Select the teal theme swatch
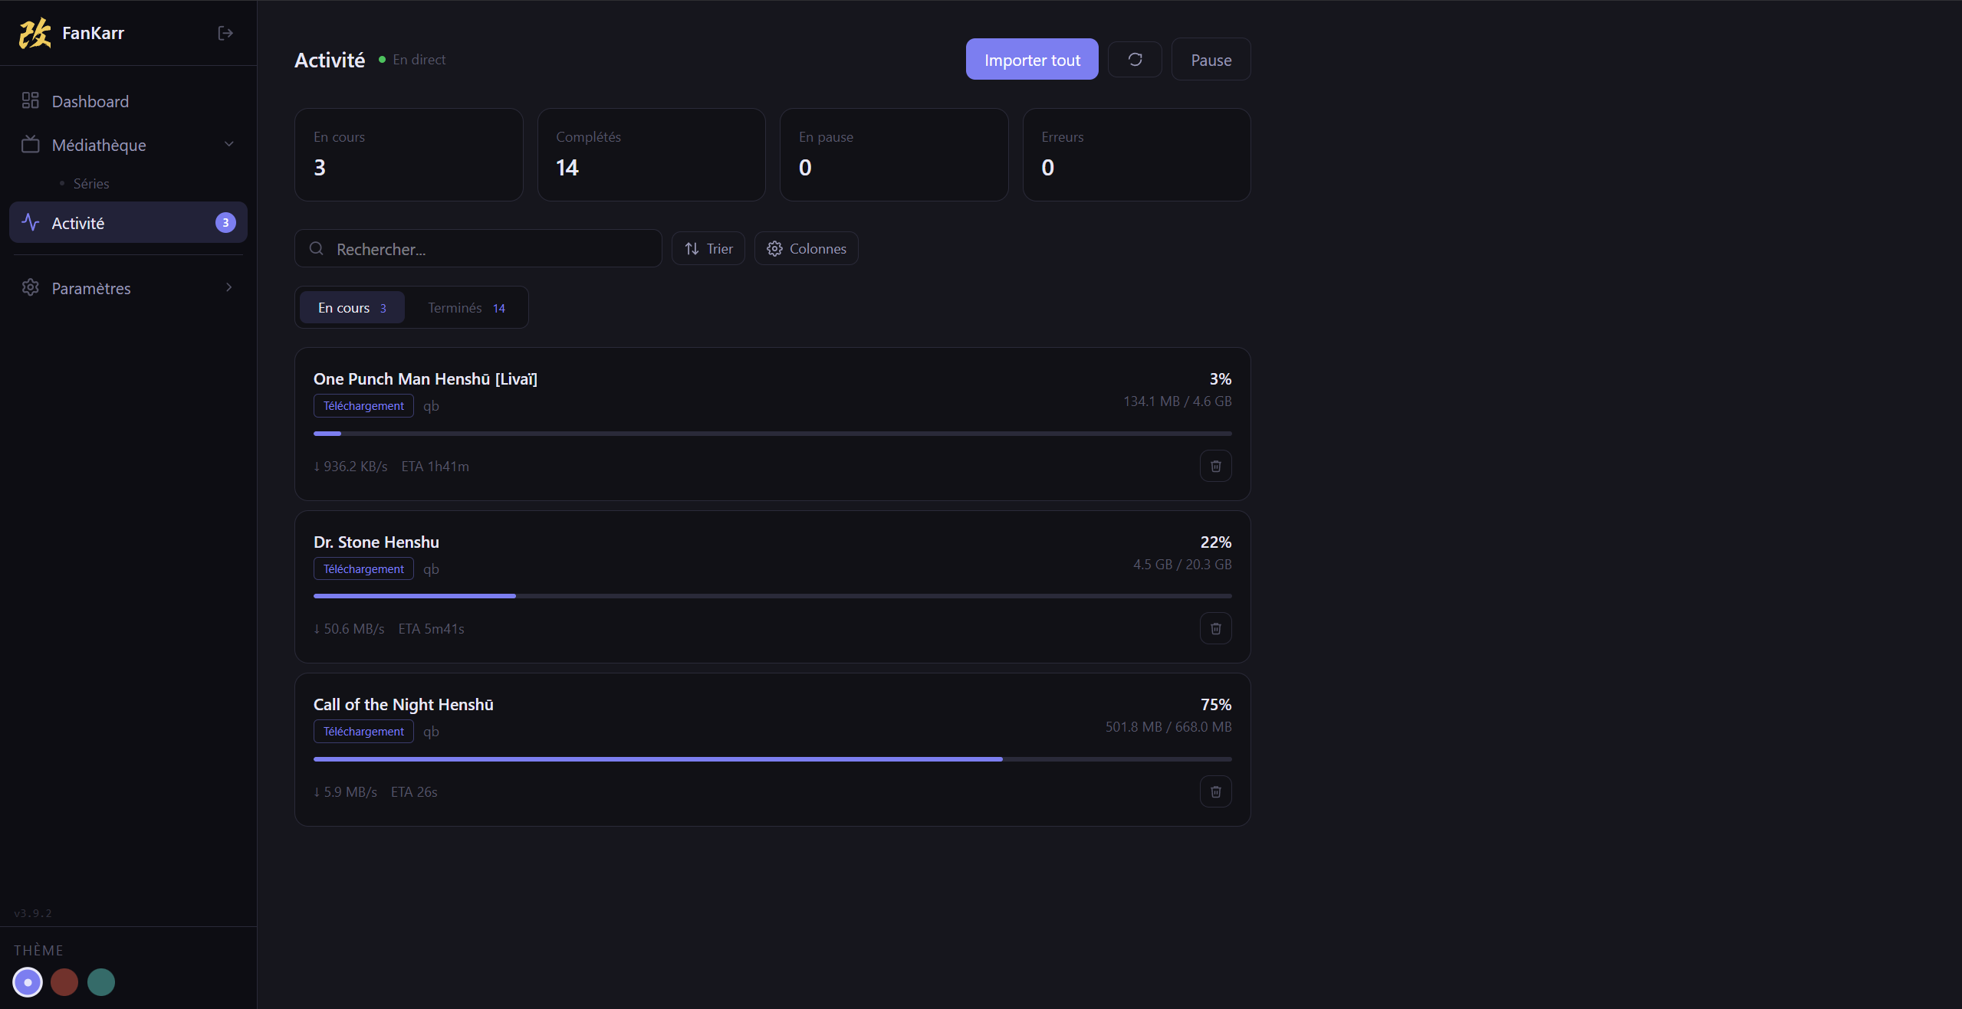Viewport: 1962px width, 1009px height. 101,981
